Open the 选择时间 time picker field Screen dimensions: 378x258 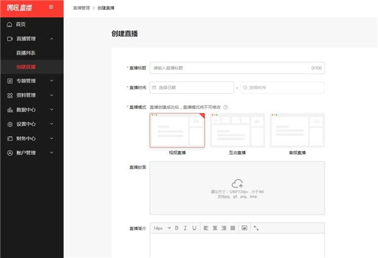pyautogui.click(x=282, y=87)
